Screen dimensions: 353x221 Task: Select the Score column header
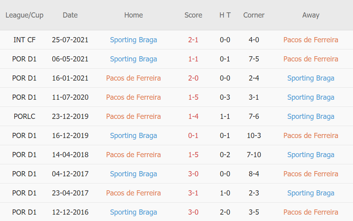click(x=193, y=15)
